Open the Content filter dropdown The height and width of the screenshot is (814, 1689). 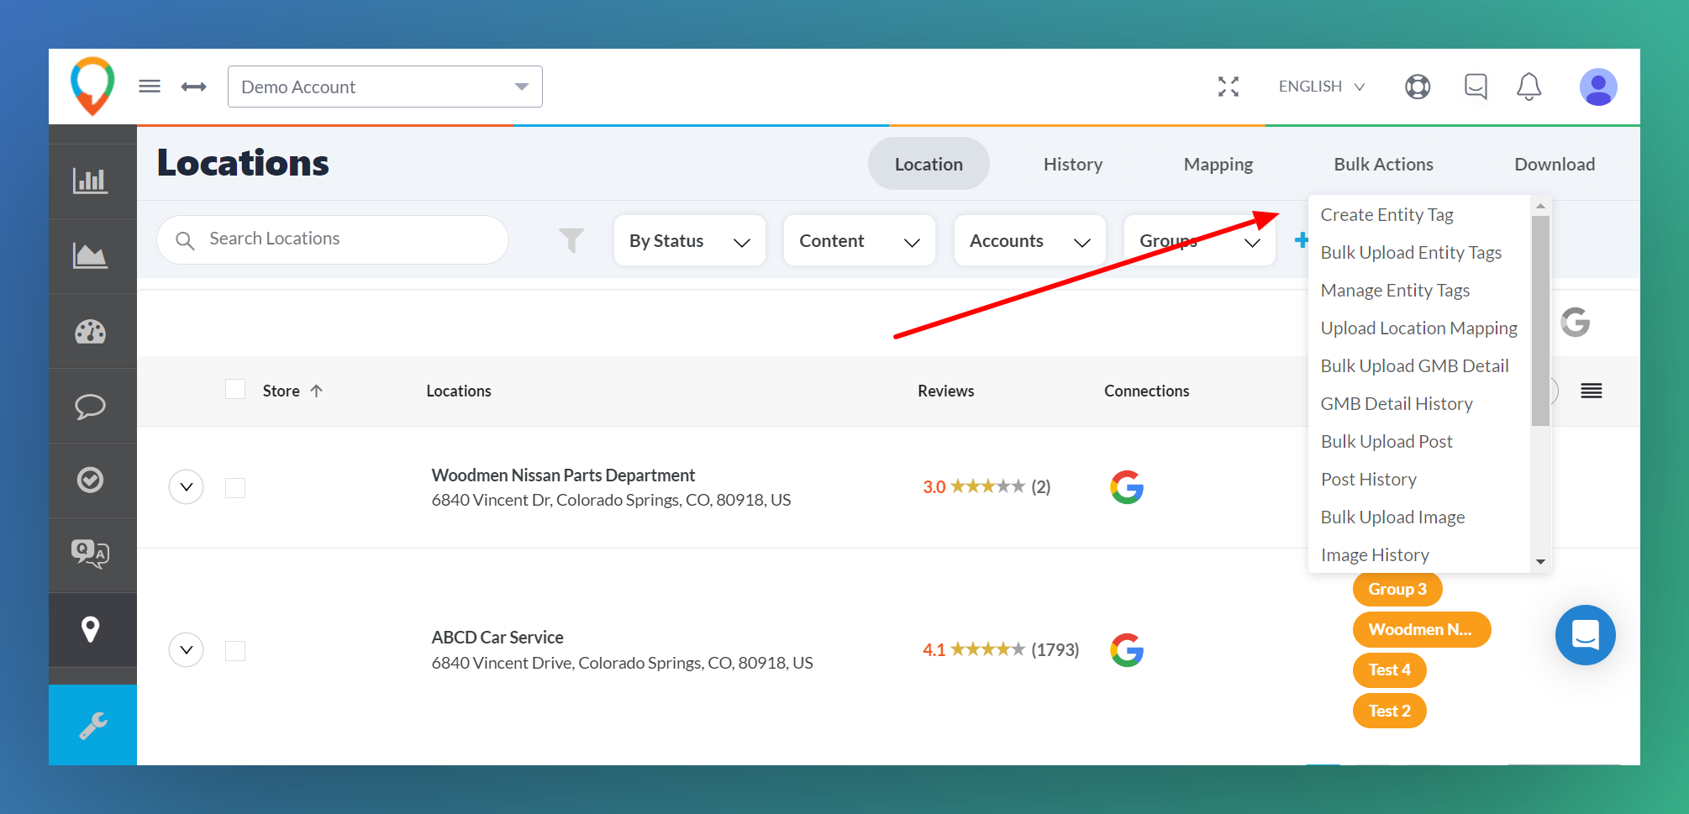tap(860, 241)
